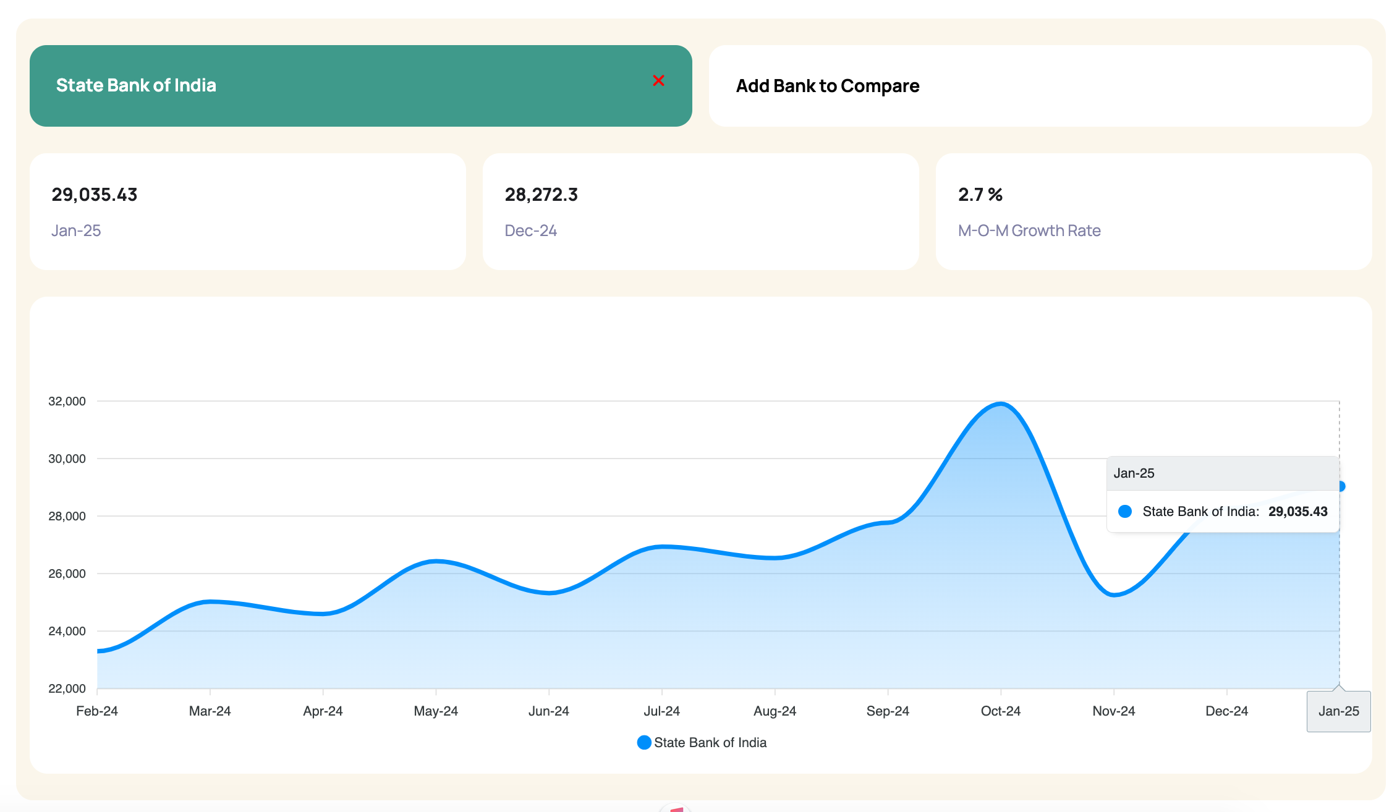Viewport: 1397px width, 812px height.
Task: Click the State Bank of India legend label
Action: point(710,742)
